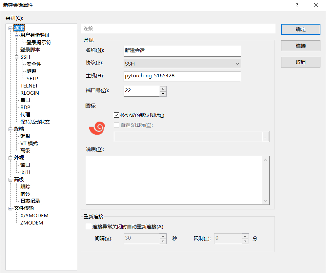Select 文件传输 tree item
The height and width of the screenshot is (273, 326).
[24, 208]
